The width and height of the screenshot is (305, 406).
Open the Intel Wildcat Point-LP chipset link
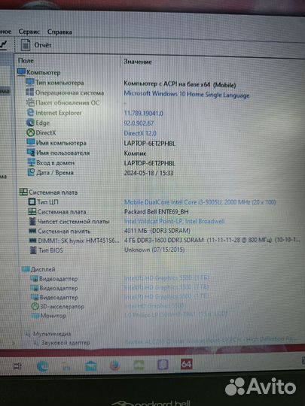pyautogui.click(x=174, y=221)
